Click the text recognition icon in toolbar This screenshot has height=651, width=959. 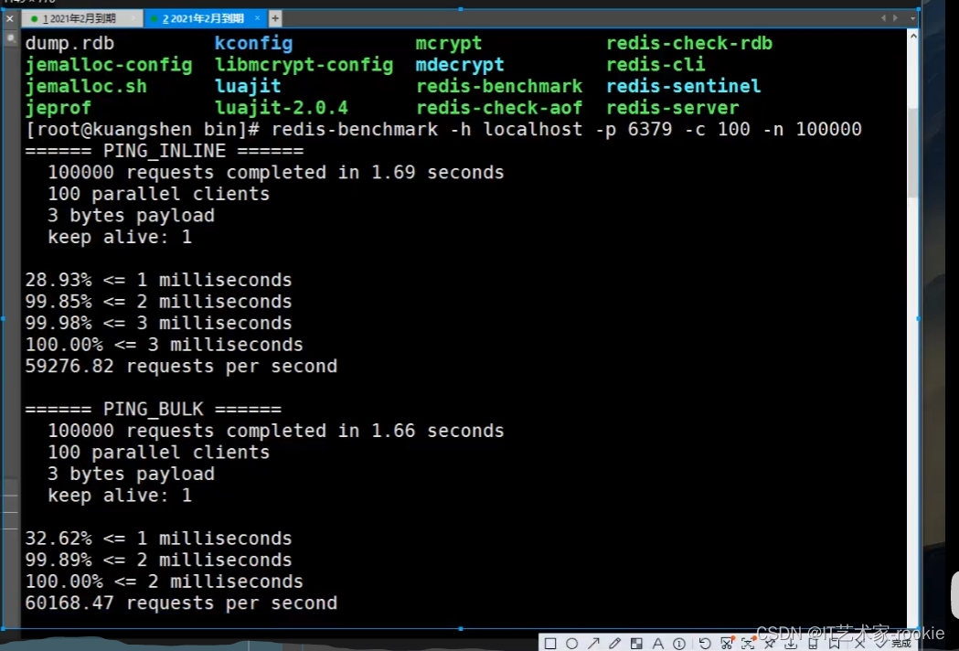pos(748,643)
